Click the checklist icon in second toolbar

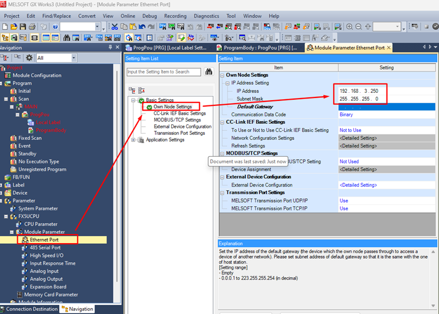coord(150,37)
